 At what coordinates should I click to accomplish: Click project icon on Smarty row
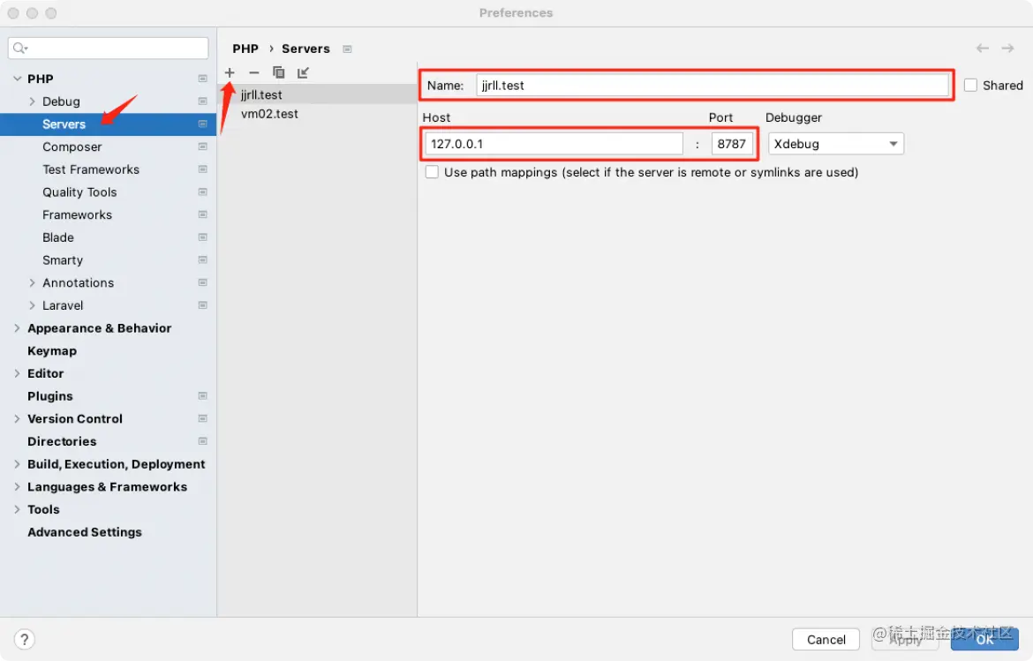point(202,259)
